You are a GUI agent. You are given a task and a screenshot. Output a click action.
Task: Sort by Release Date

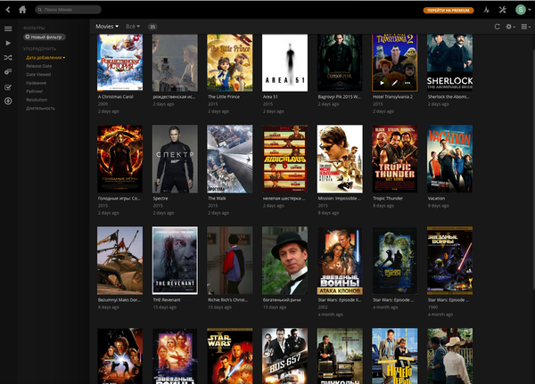click(x=38, y=65)
